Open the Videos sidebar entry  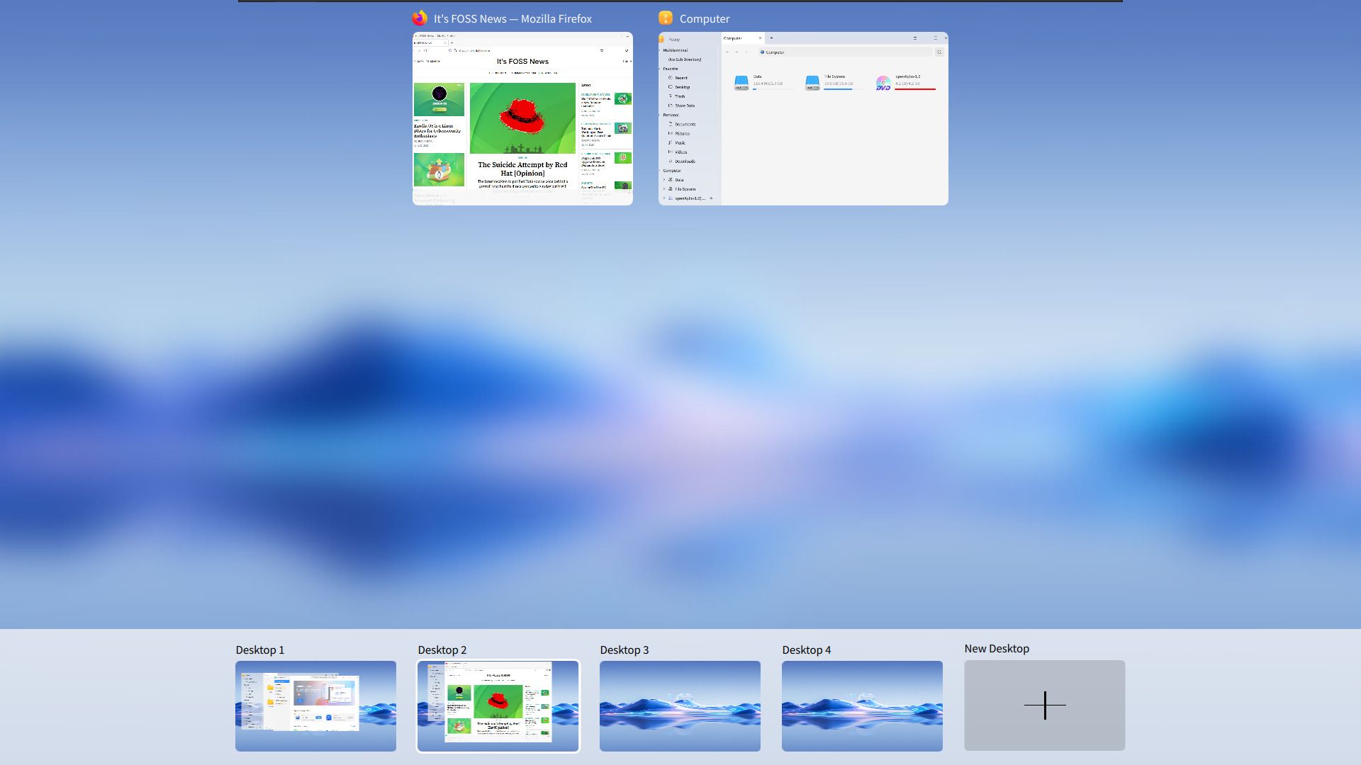[x=680, y=152]
